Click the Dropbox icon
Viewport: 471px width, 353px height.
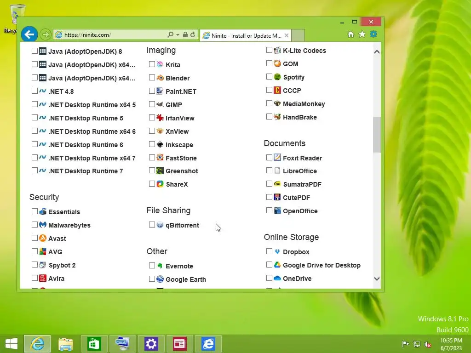pos(277,251)
